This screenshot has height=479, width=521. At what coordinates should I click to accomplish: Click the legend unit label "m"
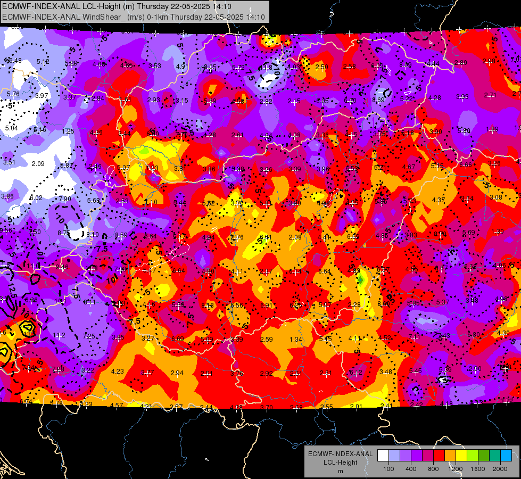click(340, 471)
